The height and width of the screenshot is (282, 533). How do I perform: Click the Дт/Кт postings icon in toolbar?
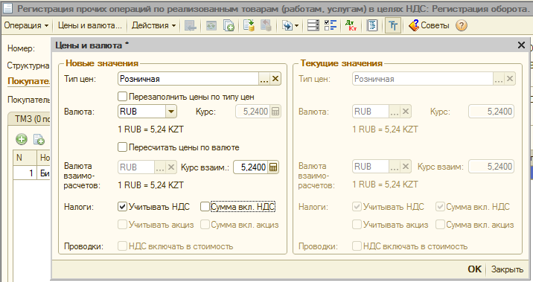[351, 25]
